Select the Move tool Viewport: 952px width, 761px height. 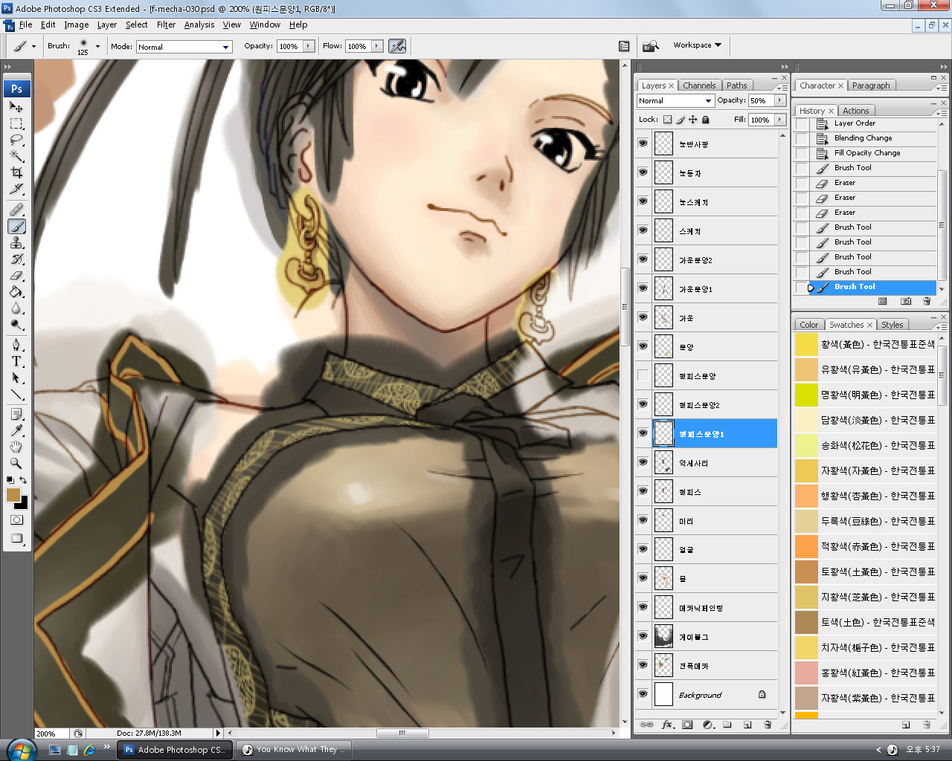tap(16, 108)
